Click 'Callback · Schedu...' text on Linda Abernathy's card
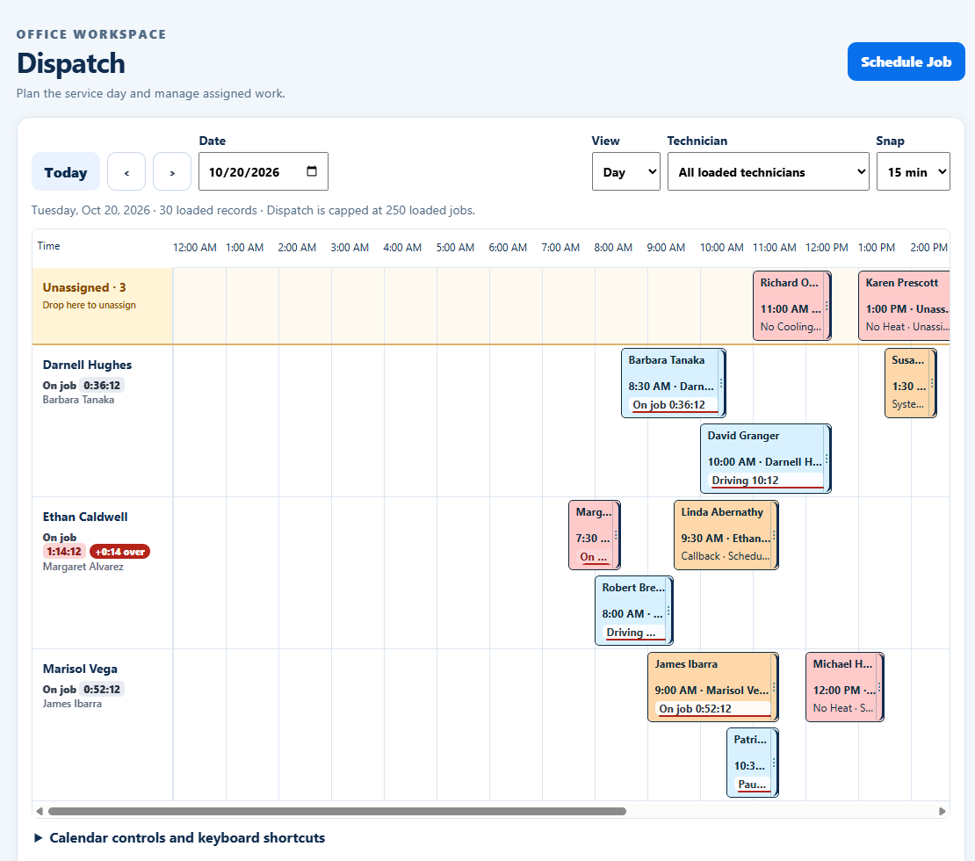 click(725, 556)
